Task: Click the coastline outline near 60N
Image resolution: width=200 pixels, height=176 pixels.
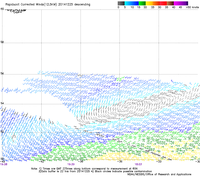Action: click(x=16, y=11)
